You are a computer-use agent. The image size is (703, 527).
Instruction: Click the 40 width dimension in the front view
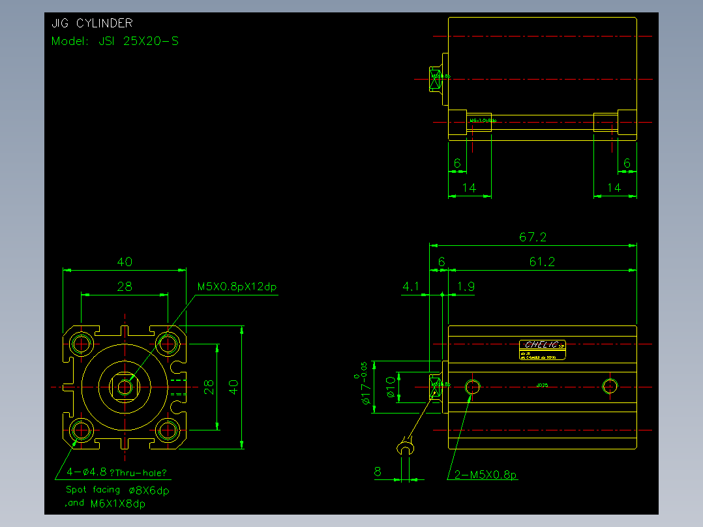pos(125,262)
